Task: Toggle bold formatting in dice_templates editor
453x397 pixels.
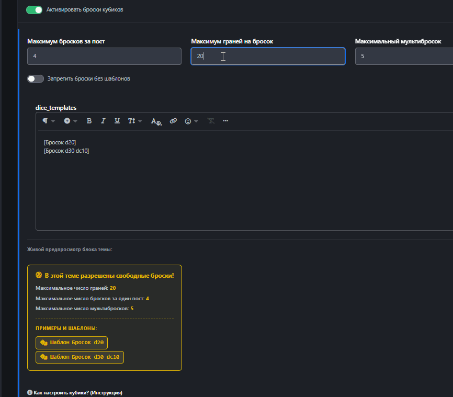Action: tap(89, 121)
